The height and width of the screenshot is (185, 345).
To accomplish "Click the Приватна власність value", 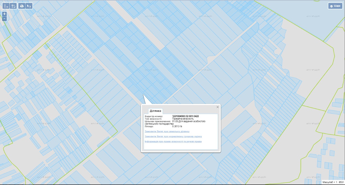I will pos(183,119).
